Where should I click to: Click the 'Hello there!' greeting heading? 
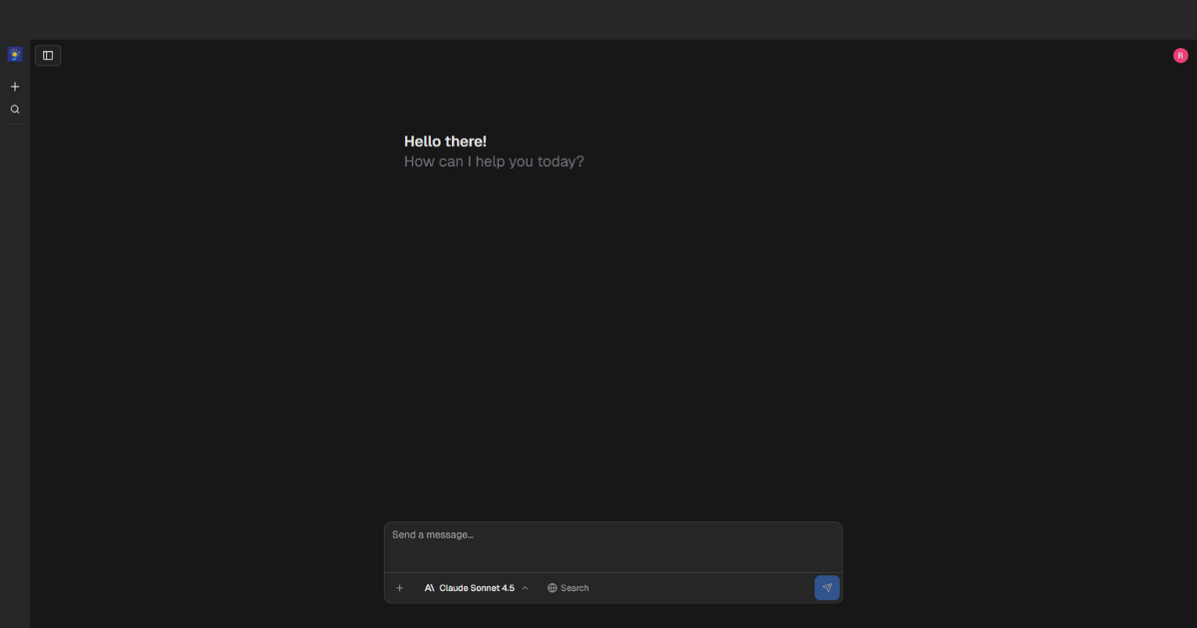click(x=445, y=142)
